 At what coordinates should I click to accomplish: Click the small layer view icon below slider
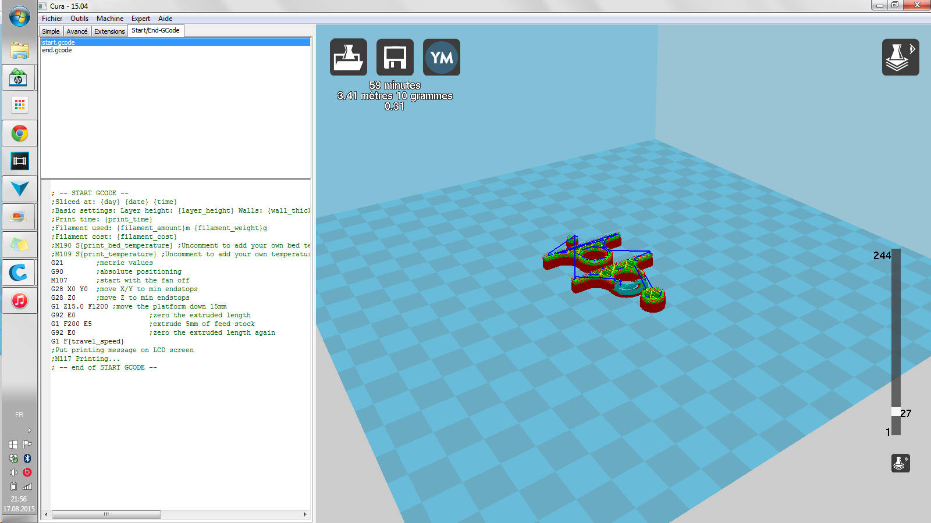click(900, 463)
